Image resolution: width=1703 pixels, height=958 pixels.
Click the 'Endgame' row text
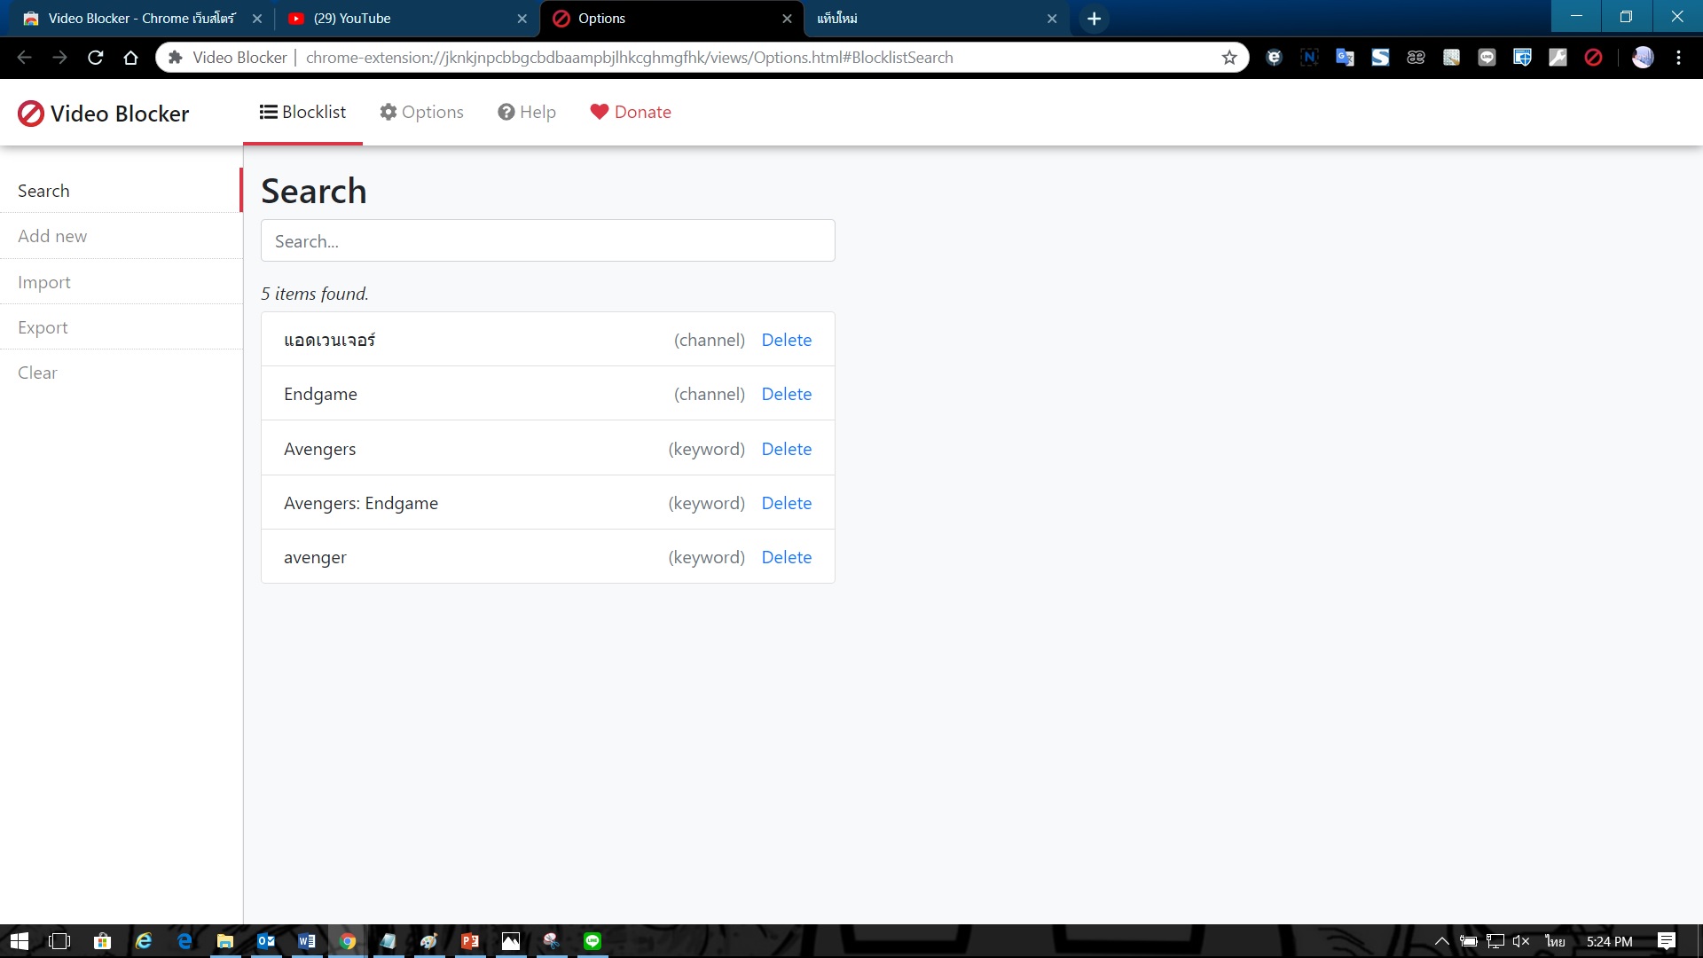(320, 394)
